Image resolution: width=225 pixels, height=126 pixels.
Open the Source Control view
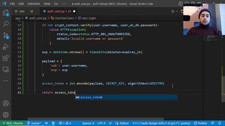pyautogui.click(x=6, y=35)
